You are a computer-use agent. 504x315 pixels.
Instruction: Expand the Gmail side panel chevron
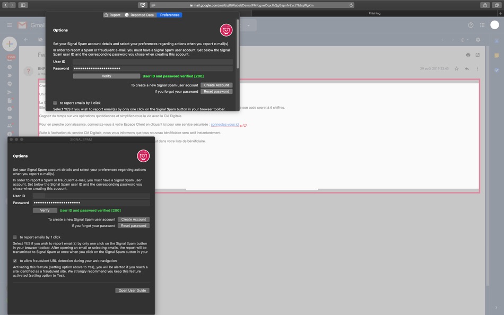click(496, 308)
